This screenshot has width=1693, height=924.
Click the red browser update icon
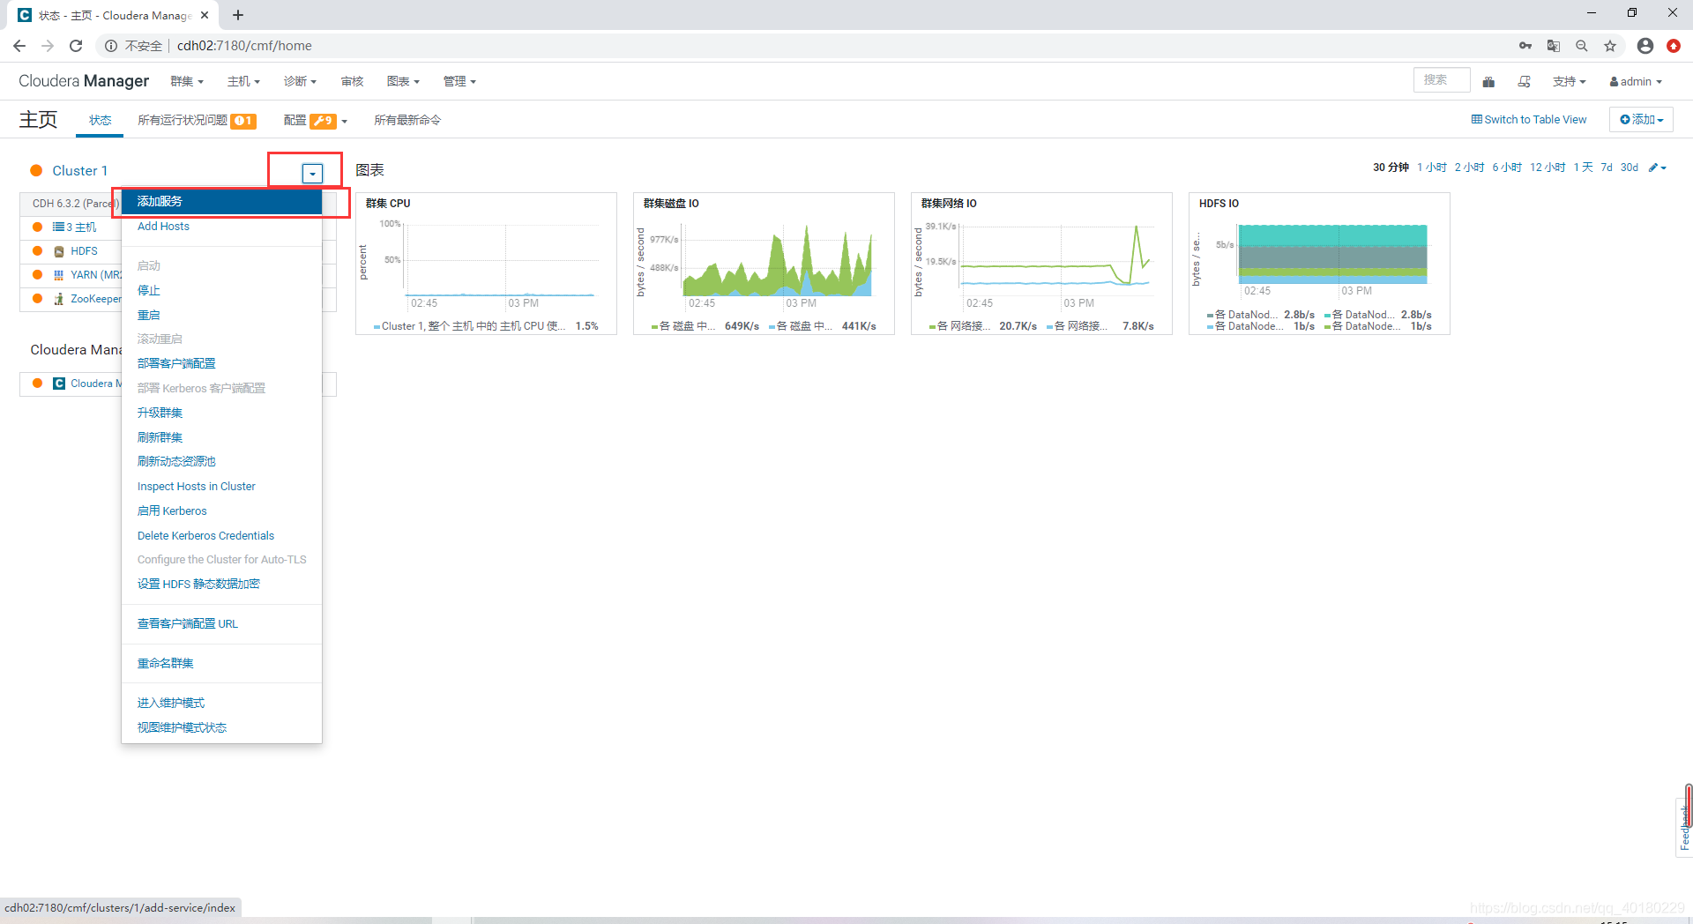(1674, 46)
